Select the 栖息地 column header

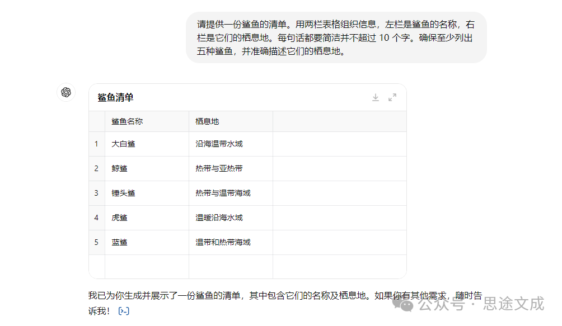click(x=207, y=121)
